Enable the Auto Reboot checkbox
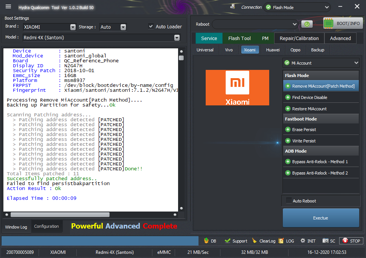366x258 pixels. click(289, 201)
